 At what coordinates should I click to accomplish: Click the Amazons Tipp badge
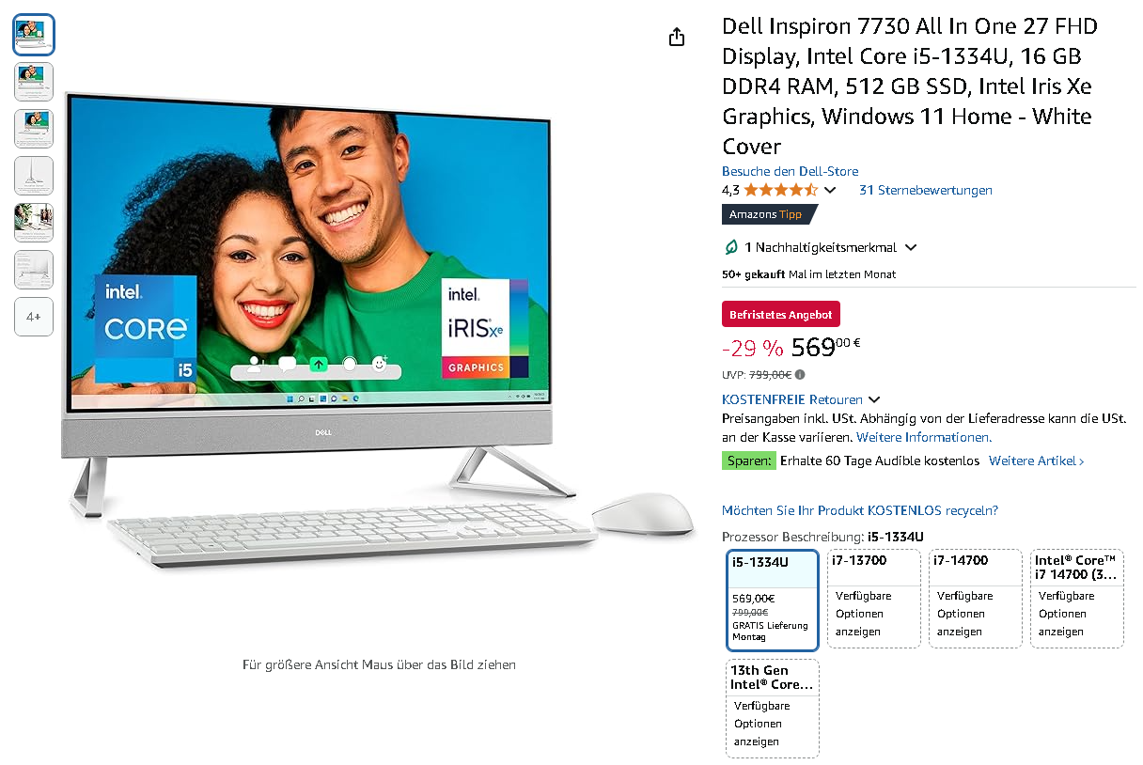coord(766,214)
